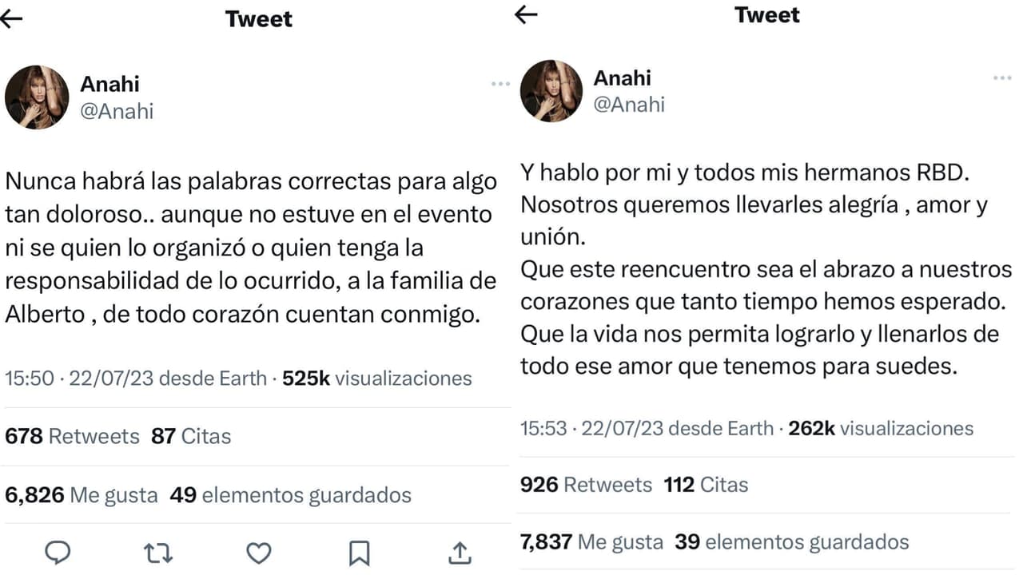Select the retweet icon below the left tweet
The image size is (1023, 575).
click(x=158, y=552)
